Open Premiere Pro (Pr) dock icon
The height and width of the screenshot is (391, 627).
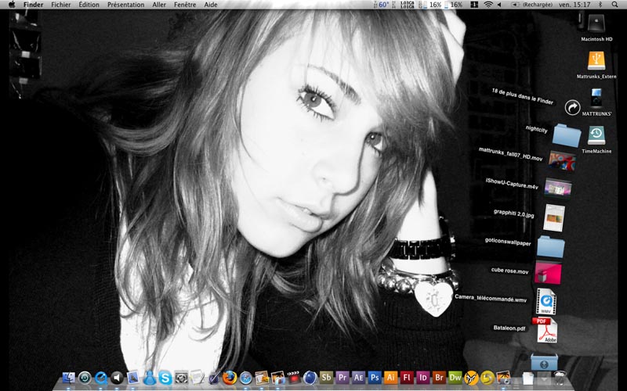342,377
